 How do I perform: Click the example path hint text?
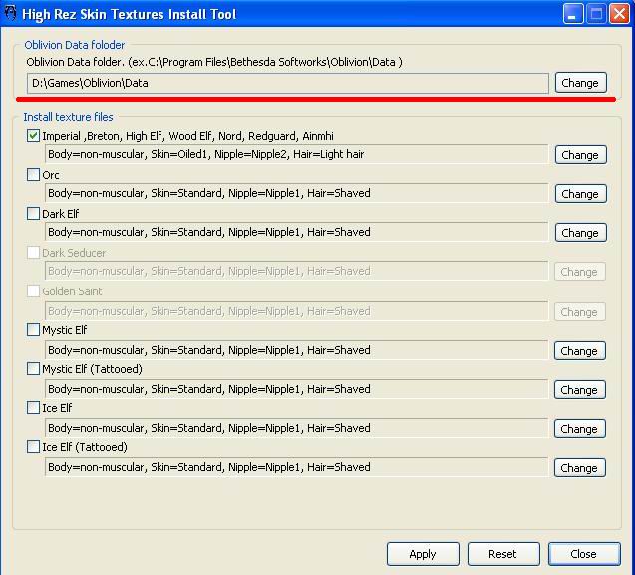click(214, 62)
